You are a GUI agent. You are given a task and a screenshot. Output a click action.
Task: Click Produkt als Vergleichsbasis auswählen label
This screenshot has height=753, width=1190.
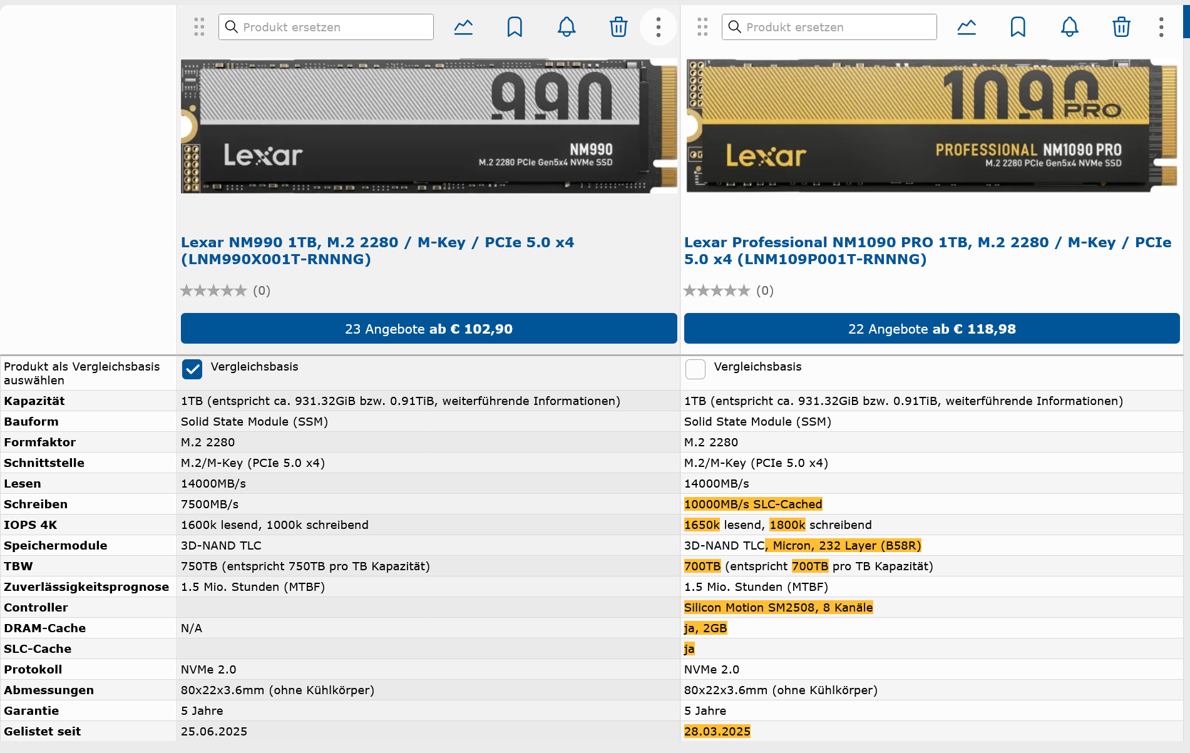81,373
